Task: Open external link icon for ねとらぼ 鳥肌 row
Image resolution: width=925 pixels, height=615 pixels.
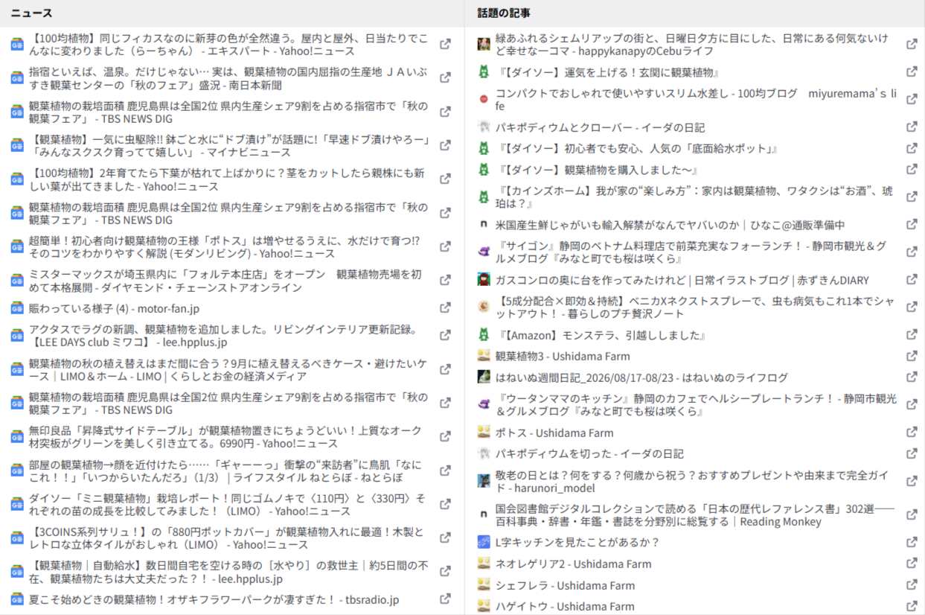Action: point(445,471)
